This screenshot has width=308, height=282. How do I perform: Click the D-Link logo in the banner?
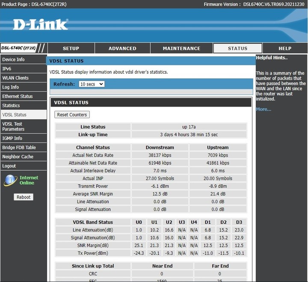pyautogui.click(x=41, y=24)
